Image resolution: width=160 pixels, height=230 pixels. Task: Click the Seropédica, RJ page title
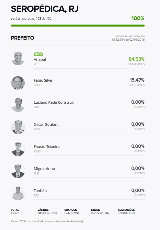pos(45,9)
